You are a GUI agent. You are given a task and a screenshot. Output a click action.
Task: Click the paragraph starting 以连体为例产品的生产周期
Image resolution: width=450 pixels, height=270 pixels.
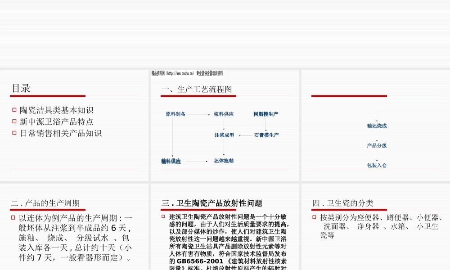pos(75,238)
